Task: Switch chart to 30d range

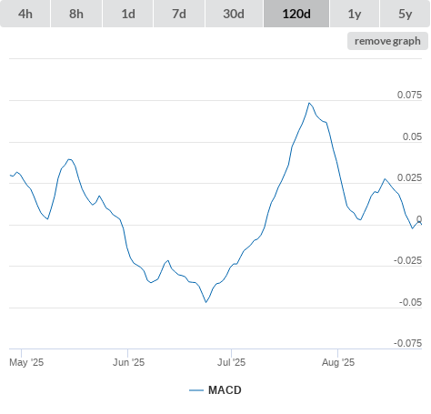Action: click(x=234, y=14)
